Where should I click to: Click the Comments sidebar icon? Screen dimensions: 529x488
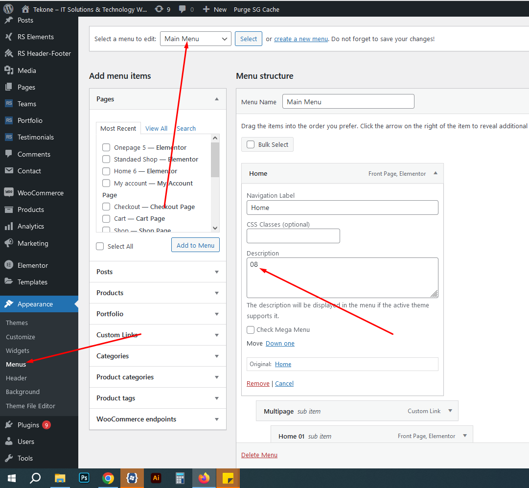click(x=9, y=154)
